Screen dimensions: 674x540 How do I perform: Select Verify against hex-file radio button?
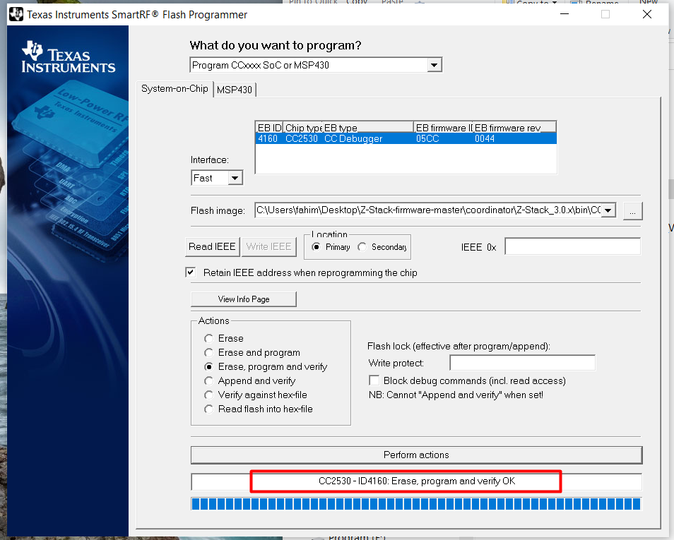click(209, 395)
